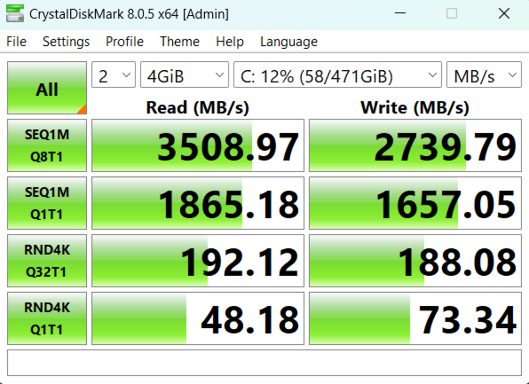Open the Theme menu
This screenshot has height=384, width=529.
pyautogui.click(x=179, y=41)
